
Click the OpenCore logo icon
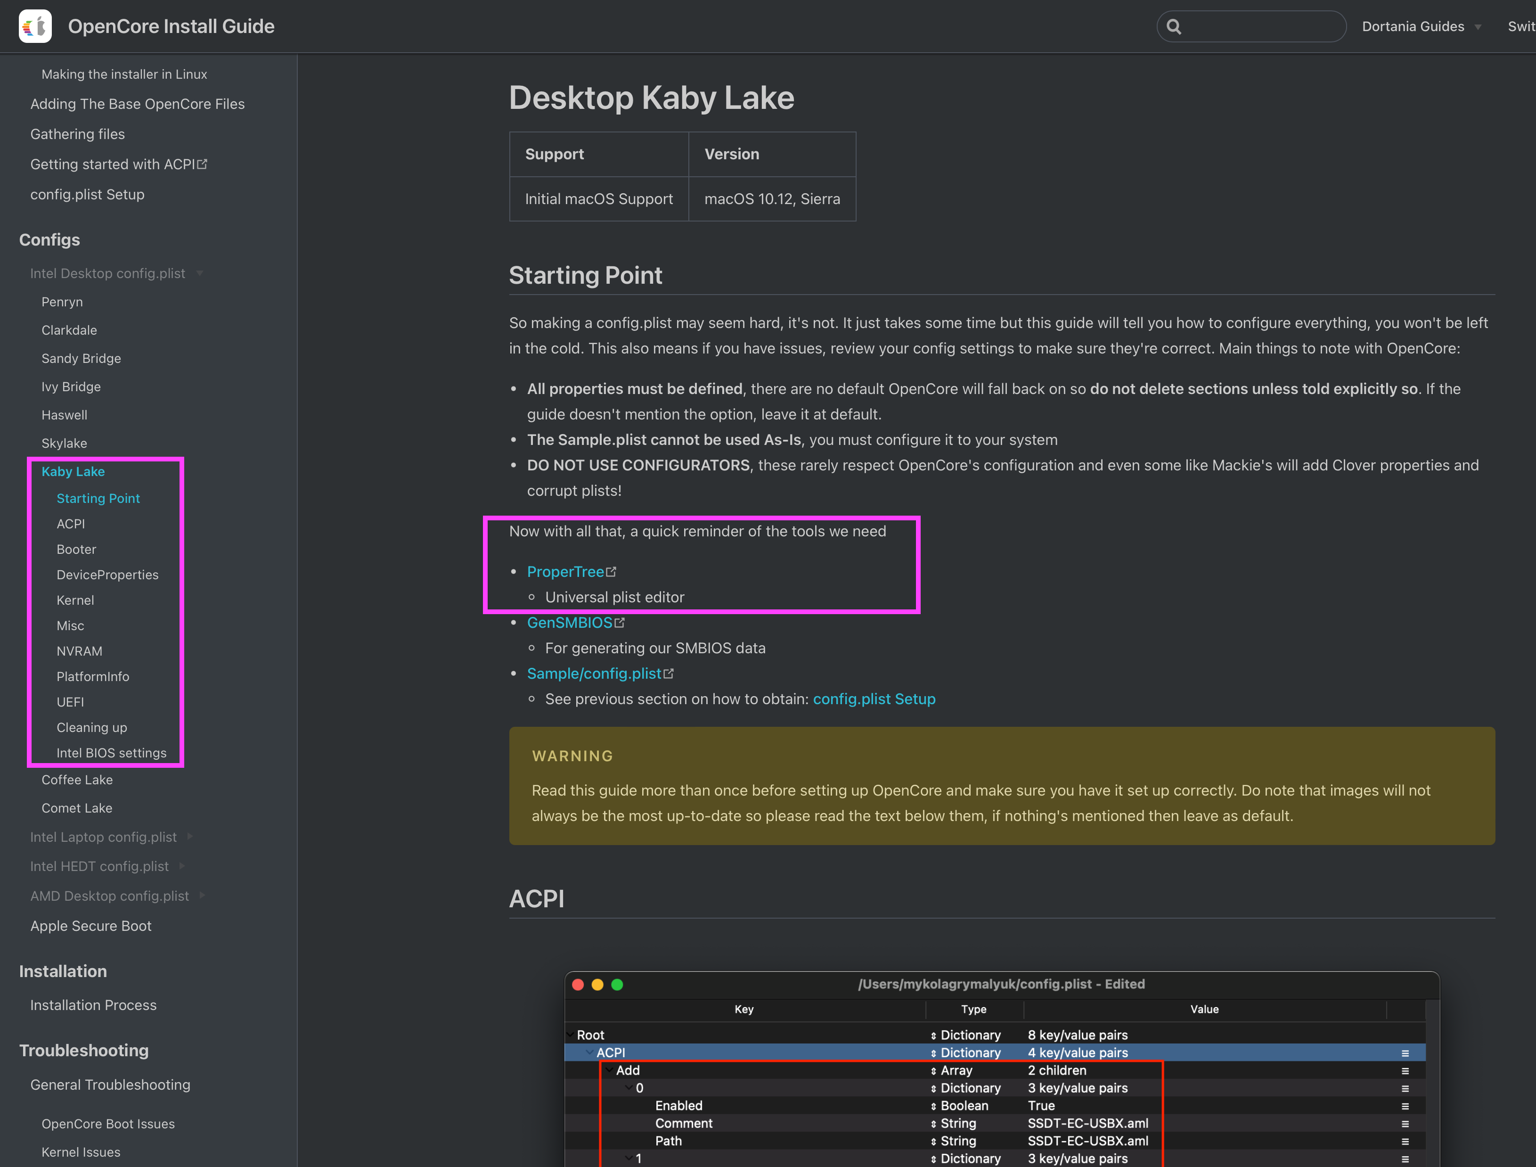tap(35, 26)
